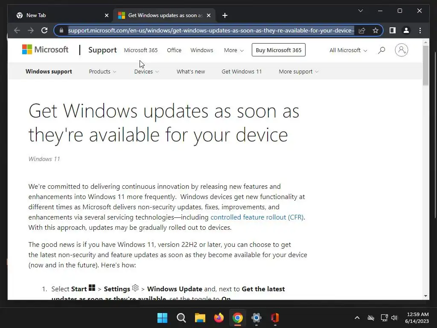Viewport: 437px width, 328px height.
Task: Sign in with the account avatar icon
Action: 401,50
